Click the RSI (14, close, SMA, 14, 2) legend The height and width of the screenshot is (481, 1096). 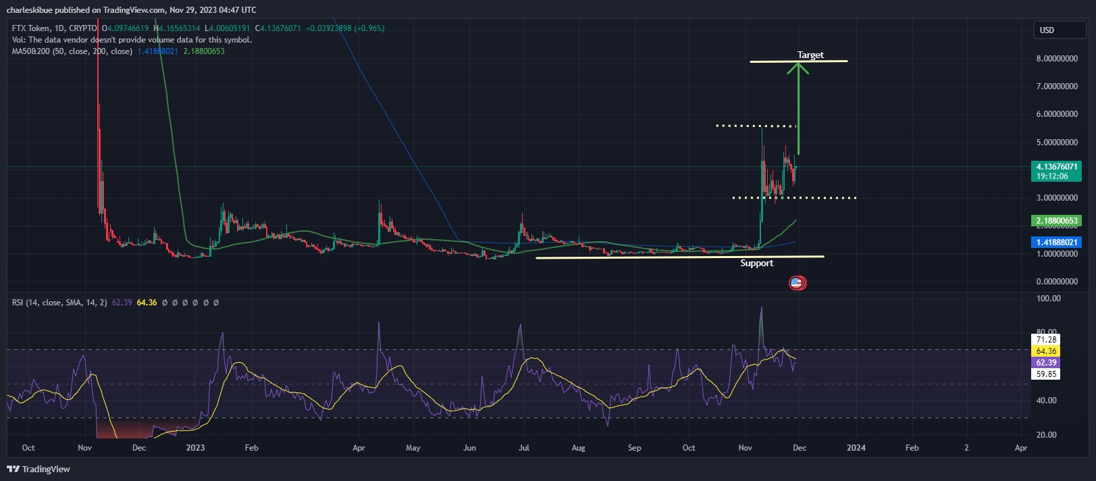click(x=59, y=303)
